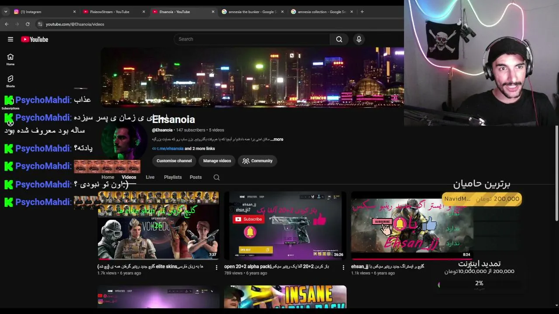Switch to the amnesia collection tab
Screen dimensions: 559x314
coord(321,12)
